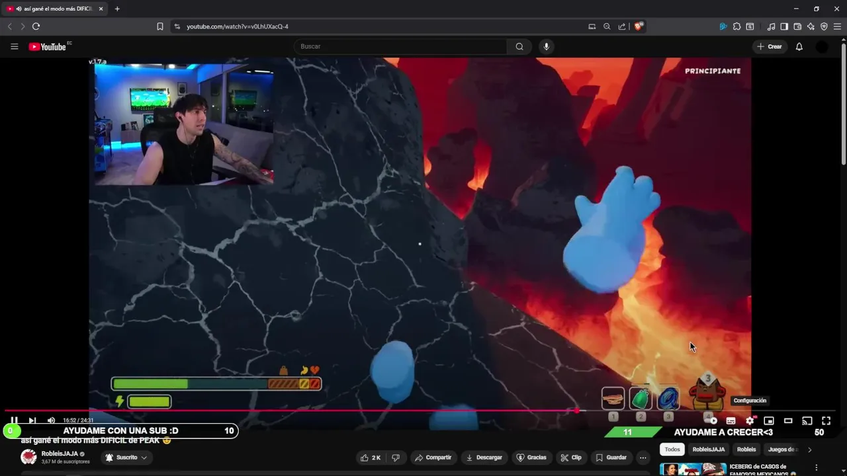Toggle subtitles on the video
Screen dimensions: 847x476
pyautogui.click(x=731, y=420)
